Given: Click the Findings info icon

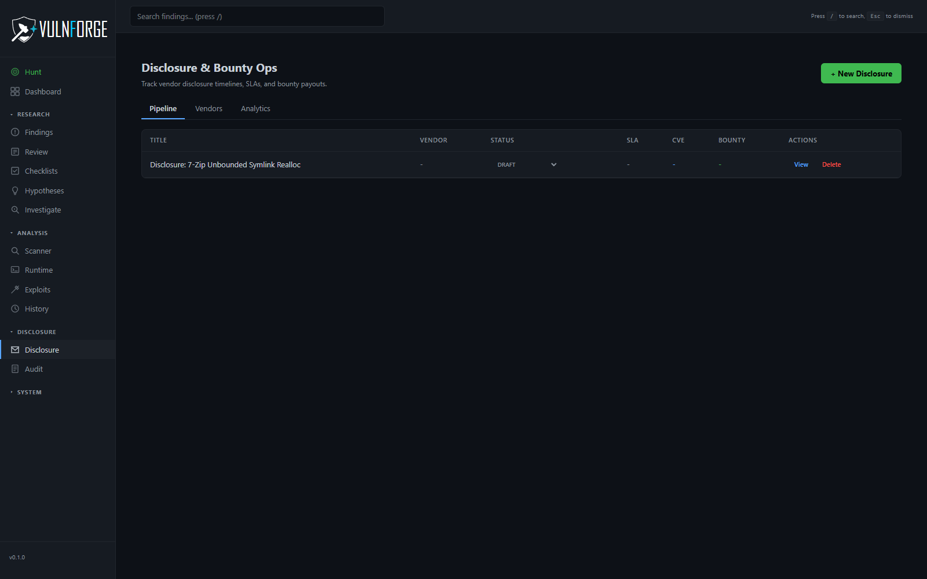Looking at the screenshot, I should [x=15, y=132].
